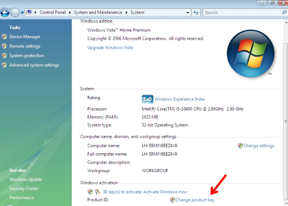This screenshot has width=288, height=206.
Task: Click the 32-bit Operating System text
Action: pos(165,125)
